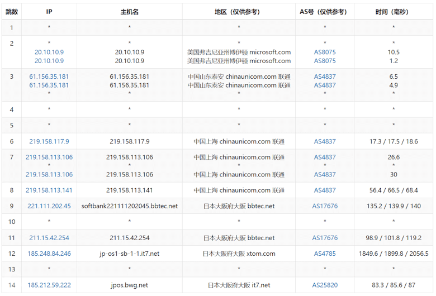Open the AS17676 link in hop 9 row

point(325,206)
